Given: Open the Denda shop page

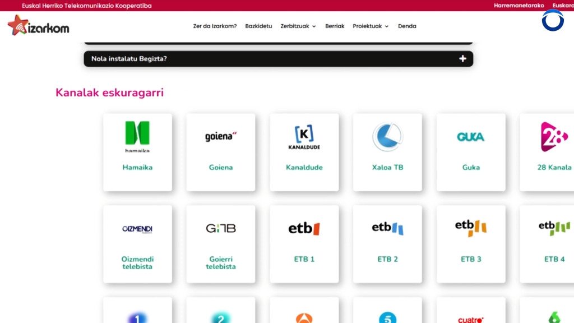Looking at the screenshot, I should coord(407,26).
